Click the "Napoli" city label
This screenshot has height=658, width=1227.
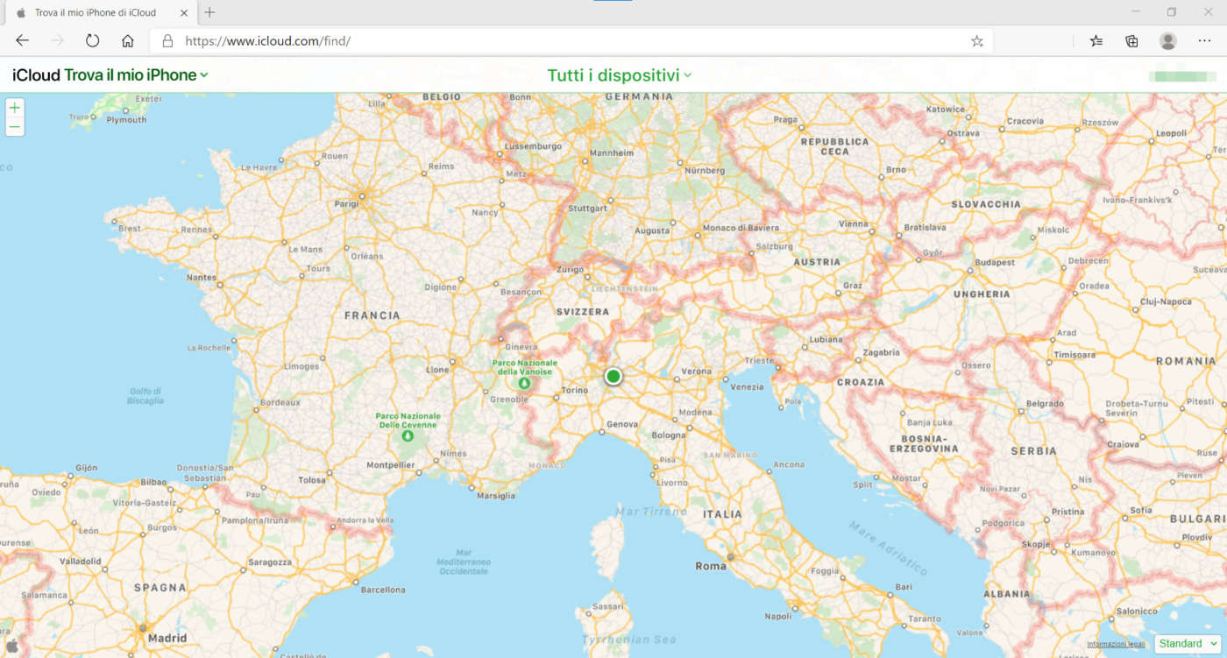point(777,616)
